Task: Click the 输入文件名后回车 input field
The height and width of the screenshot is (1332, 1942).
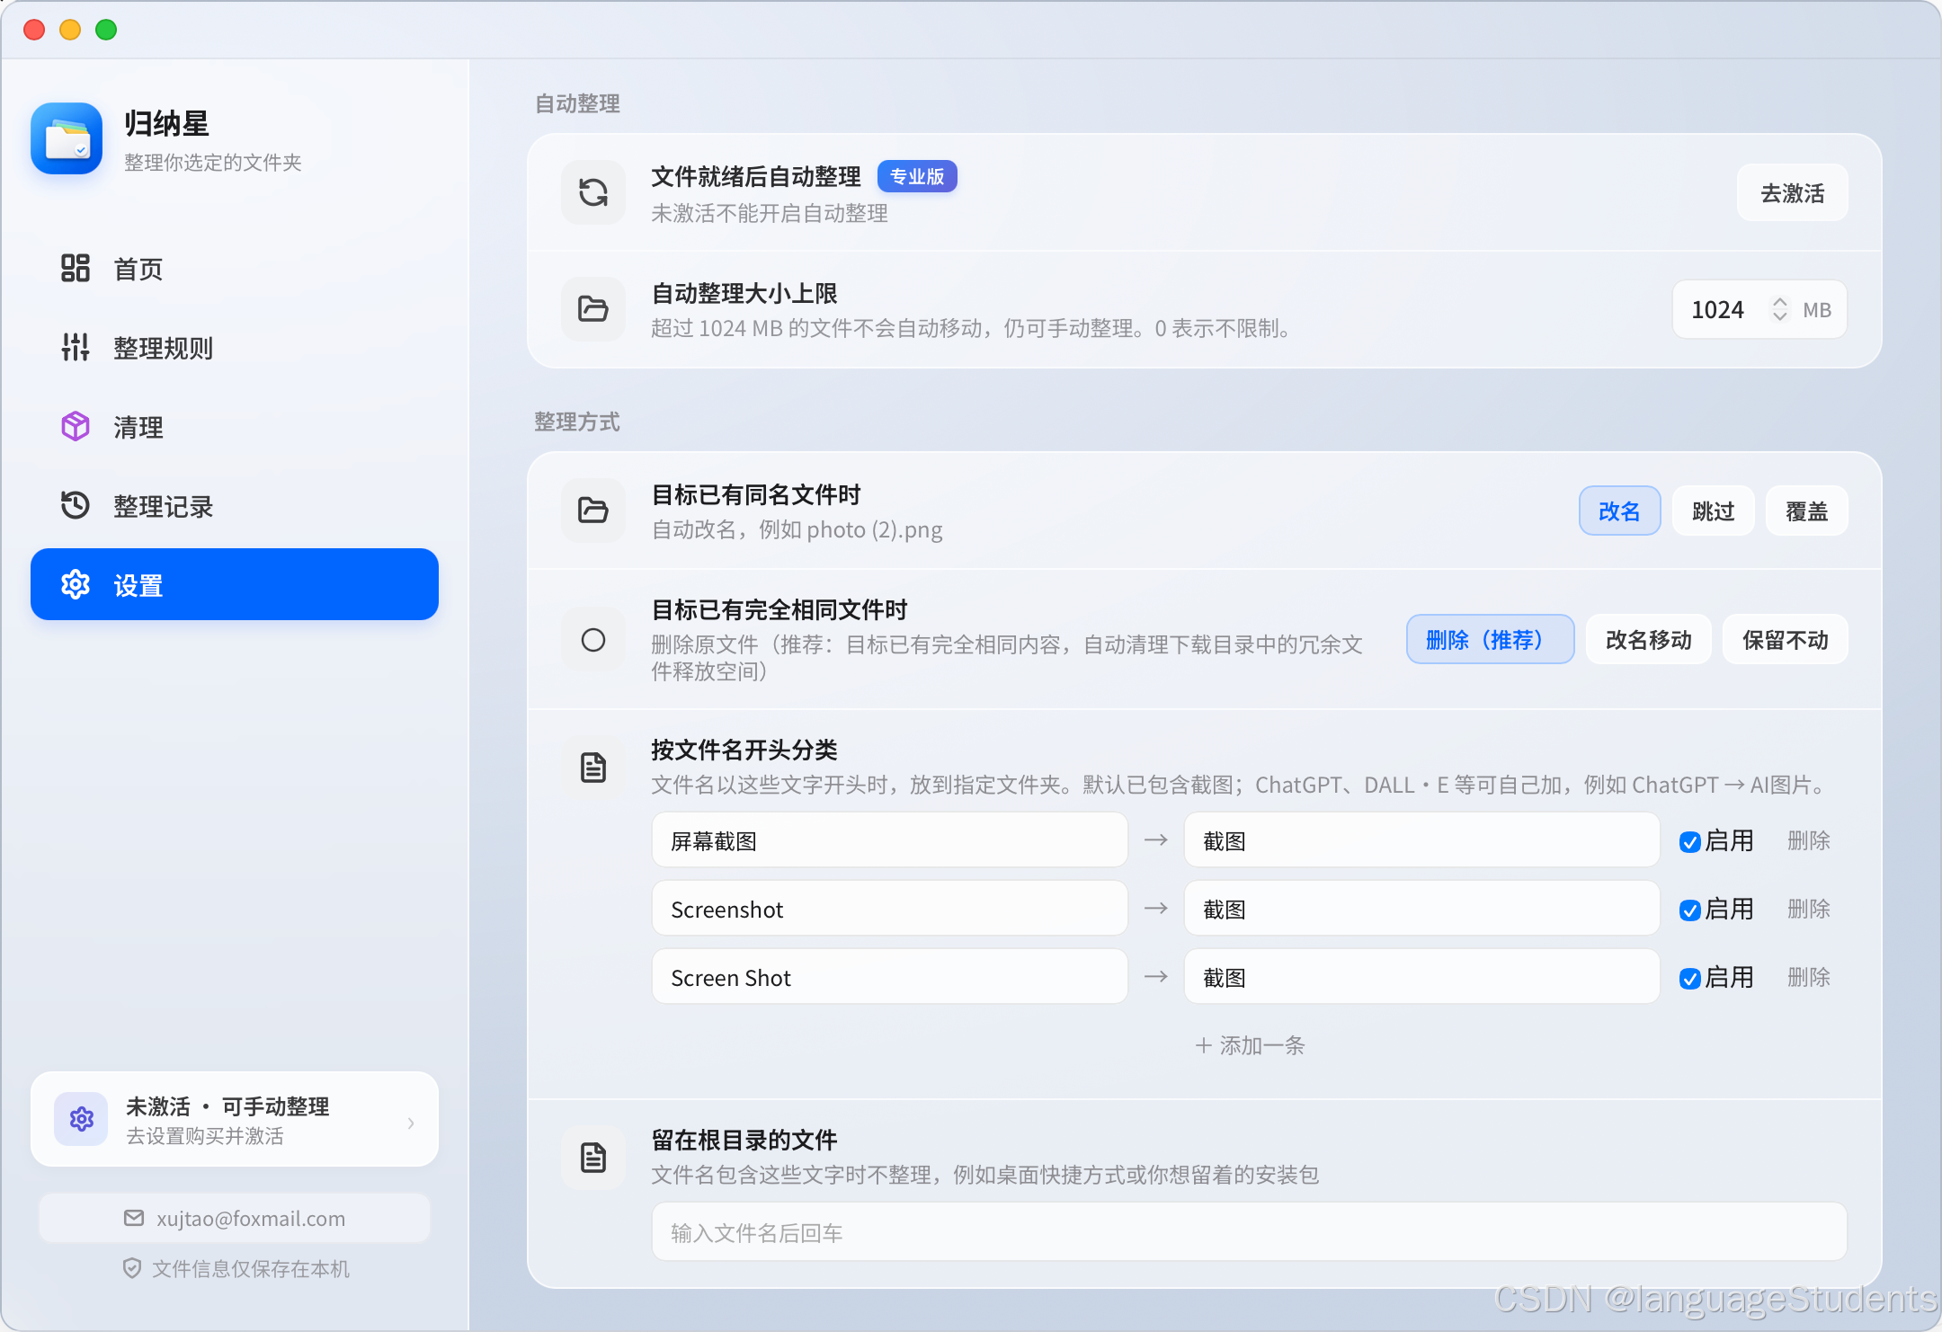Action: (x=1249, y=1232)
